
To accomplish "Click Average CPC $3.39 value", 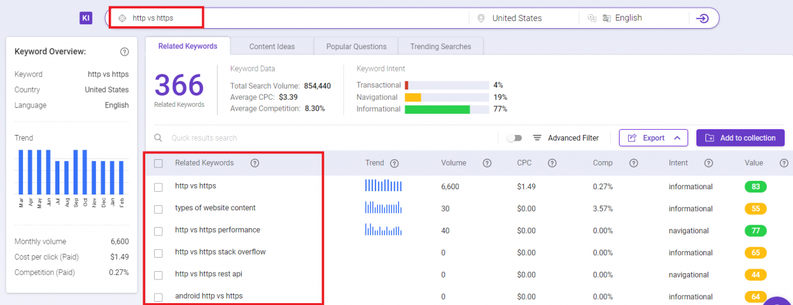I will point(289,97).
